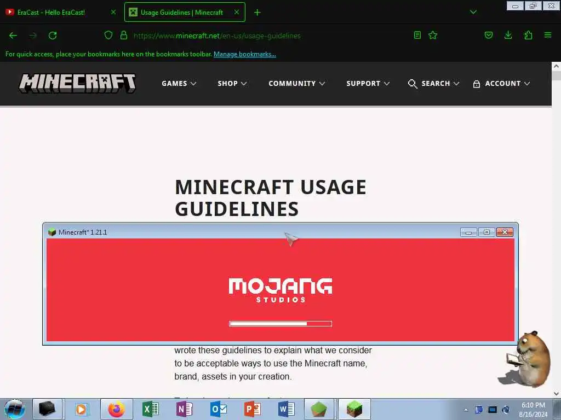This screenshot has width=561, height=420.
Task: Open the media player taskbar icon
Action: pos(81,409)
